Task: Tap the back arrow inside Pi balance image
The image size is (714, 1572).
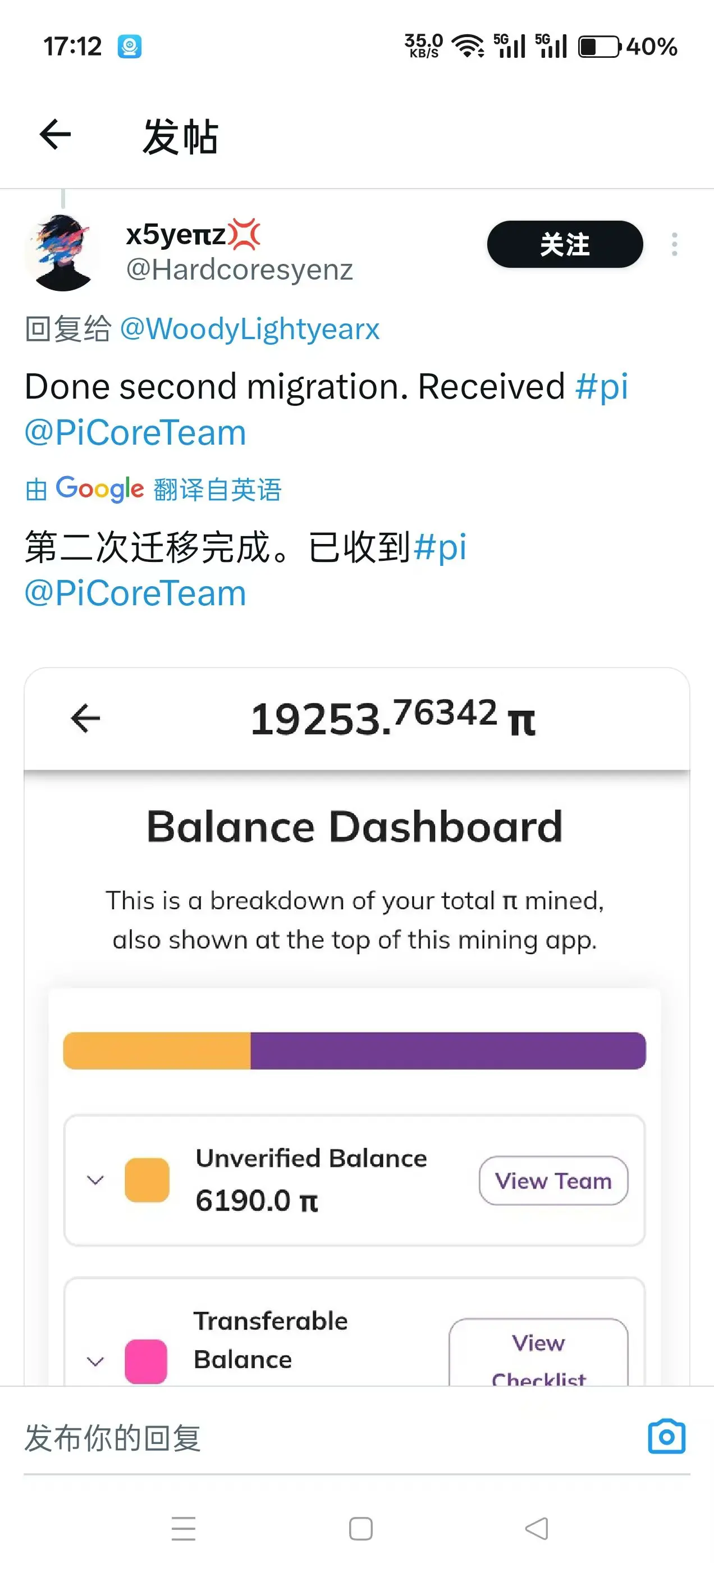Action: point(85,718)
